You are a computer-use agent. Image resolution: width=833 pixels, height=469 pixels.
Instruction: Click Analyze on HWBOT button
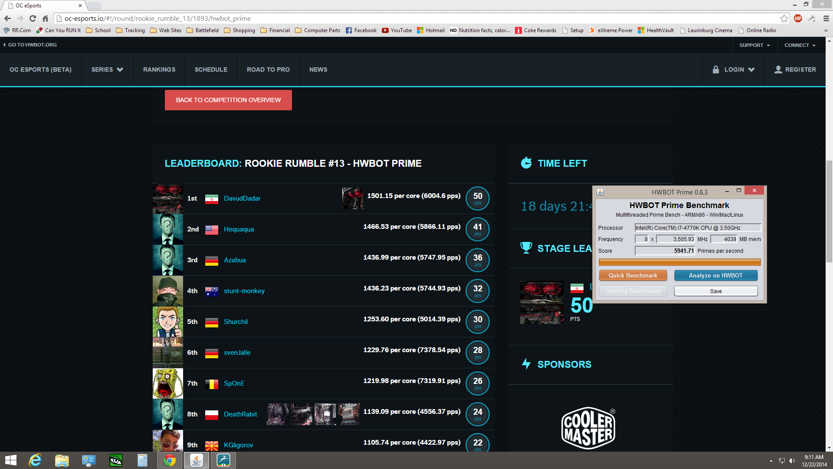[715, 275]
